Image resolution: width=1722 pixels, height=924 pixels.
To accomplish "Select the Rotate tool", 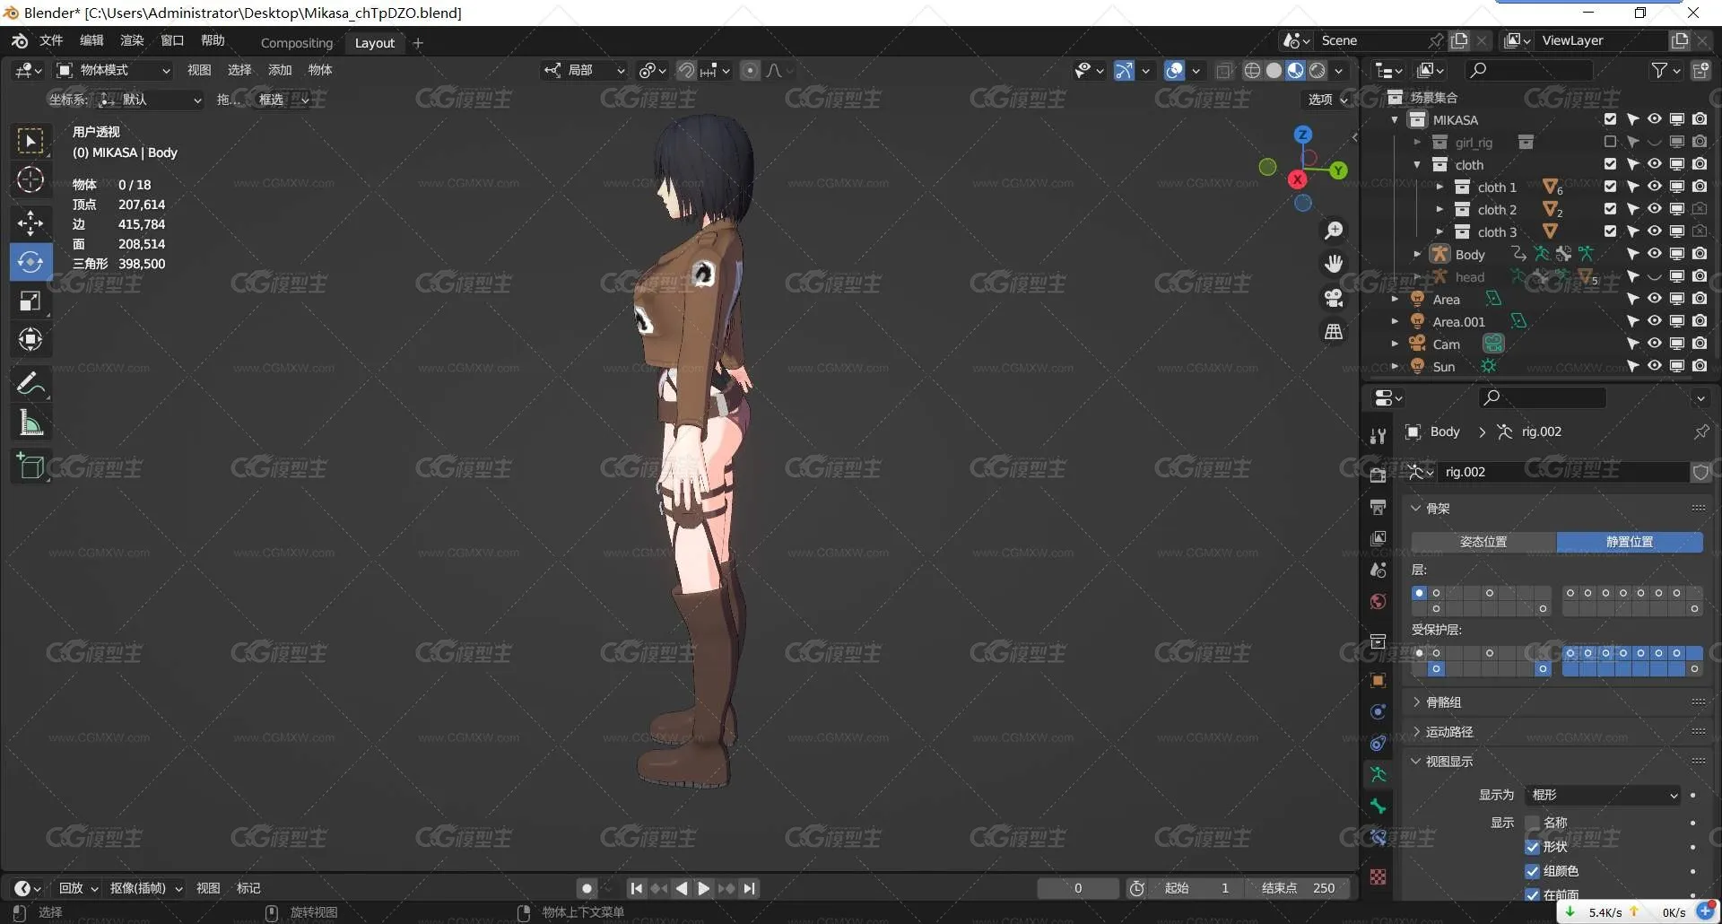I will click(30, 262).
